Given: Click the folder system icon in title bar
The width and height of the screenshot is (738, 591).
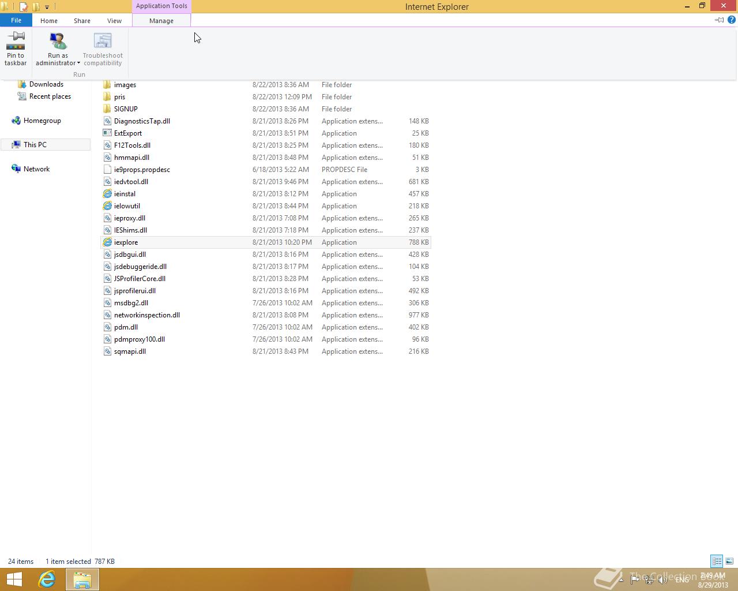Looking at the screenshot, I should (5, 7).
